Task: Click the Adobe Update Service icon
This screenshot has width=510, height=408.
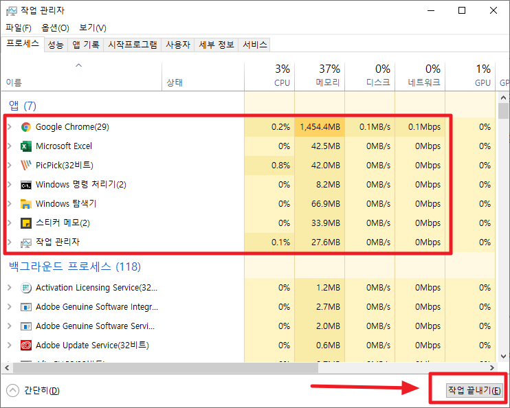Action: 26,345
